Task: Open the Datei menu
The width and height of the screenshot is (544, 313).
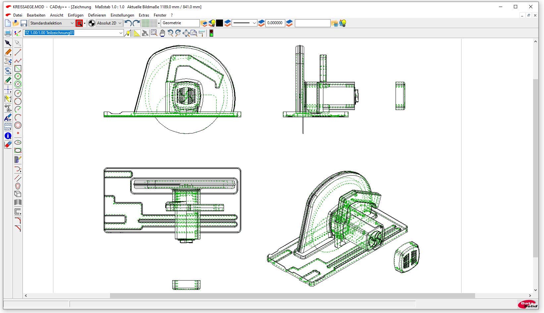Action: coord(18,15)
